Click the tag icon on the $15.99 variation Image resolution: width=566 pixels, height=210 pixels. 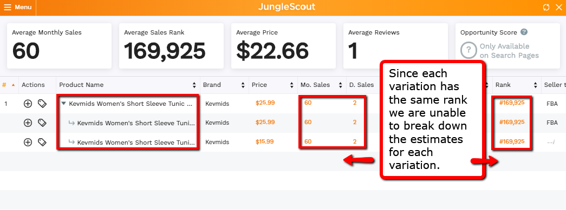coord(42,142)
